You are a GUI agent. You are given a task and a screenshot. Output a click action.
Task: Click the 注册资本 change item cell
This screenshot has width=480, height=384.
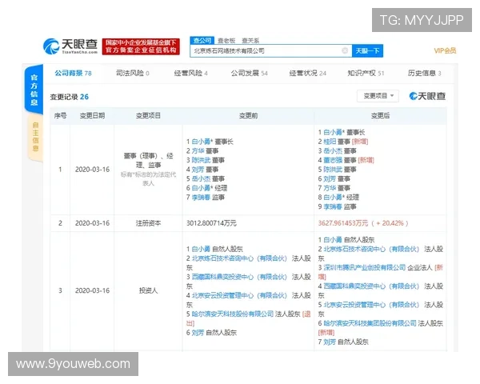(x=148, y=223)
